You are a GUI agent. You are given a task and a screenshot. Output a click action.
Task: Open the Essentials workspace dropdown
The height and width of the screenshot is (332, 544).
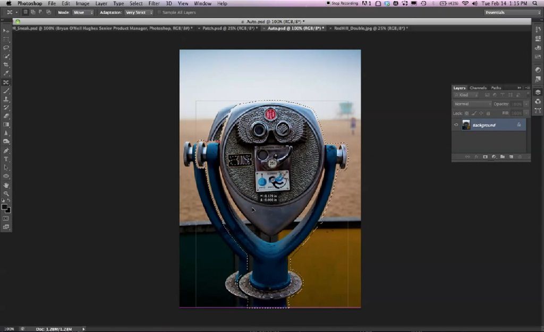coord(513,12)
